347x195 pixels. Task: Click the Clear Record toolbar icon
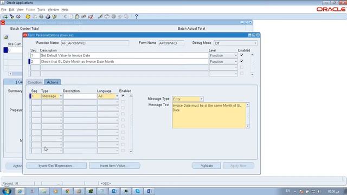84,17
